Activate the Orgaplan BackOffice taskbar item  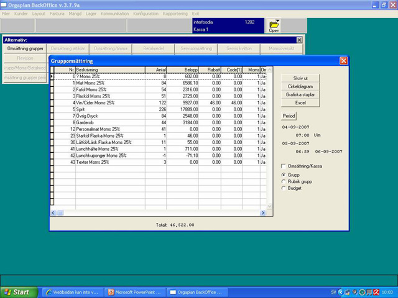[197, 292]
